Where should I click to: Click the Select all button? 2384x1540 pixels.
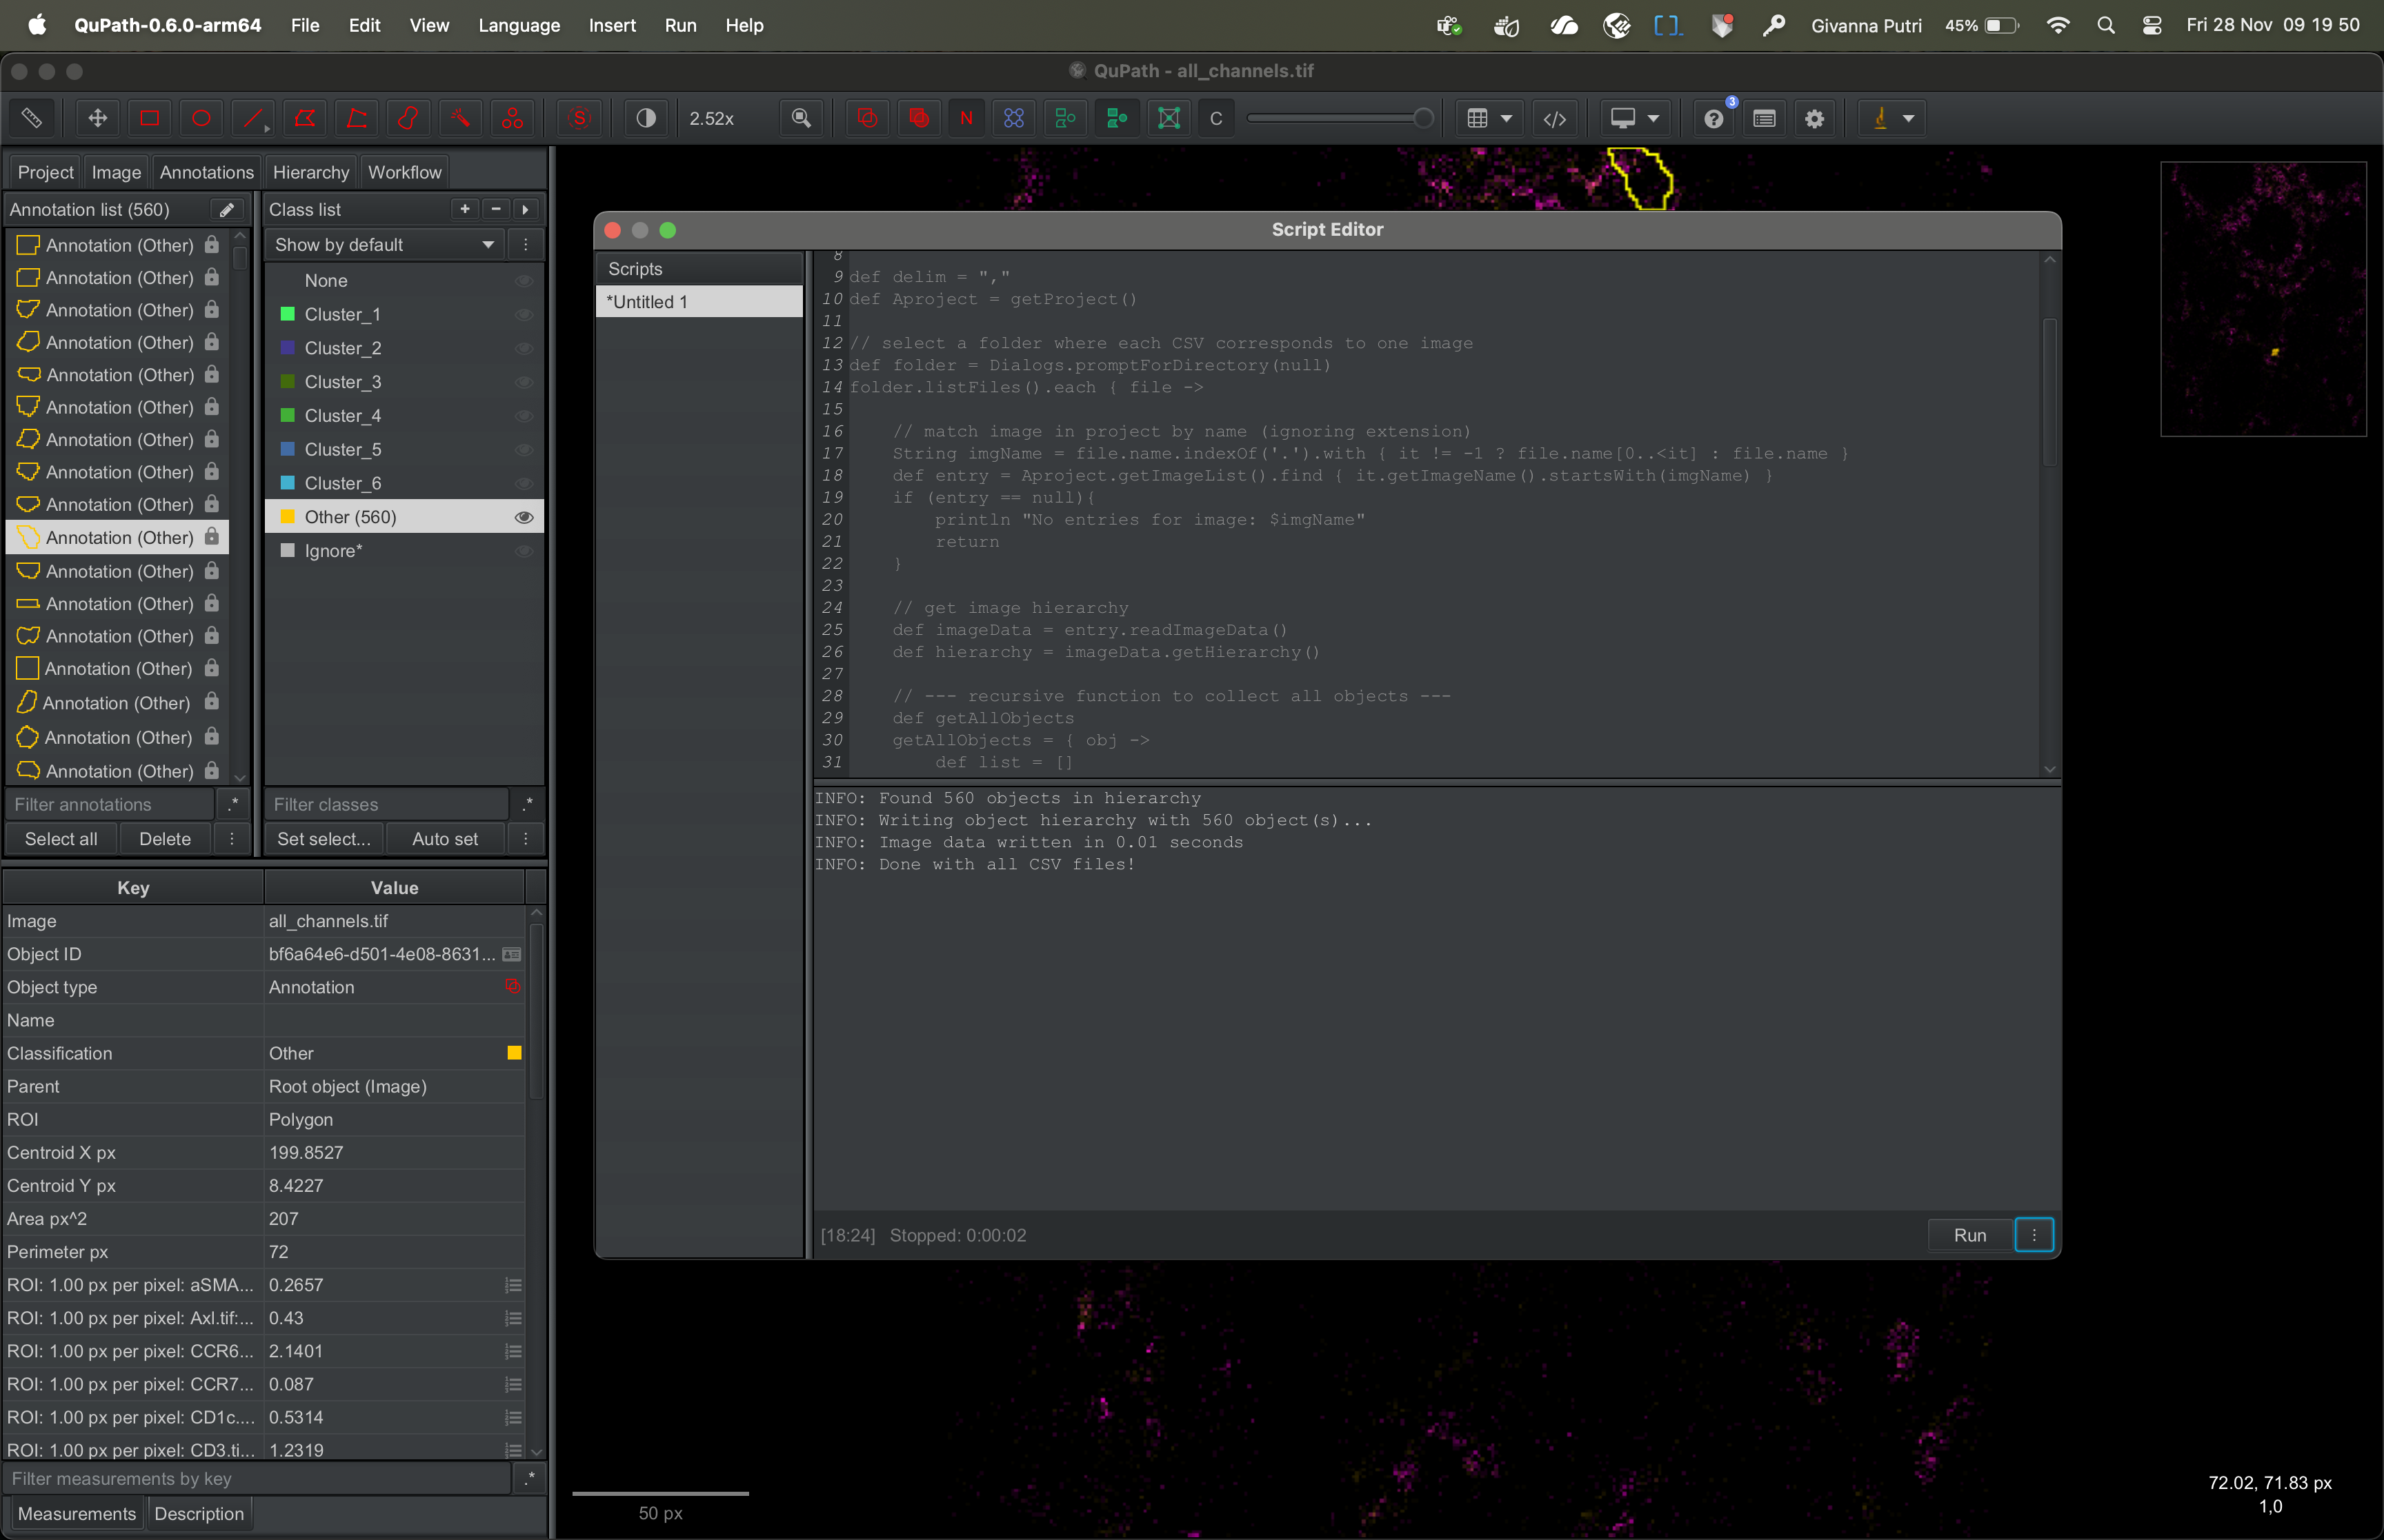point(61,839)
